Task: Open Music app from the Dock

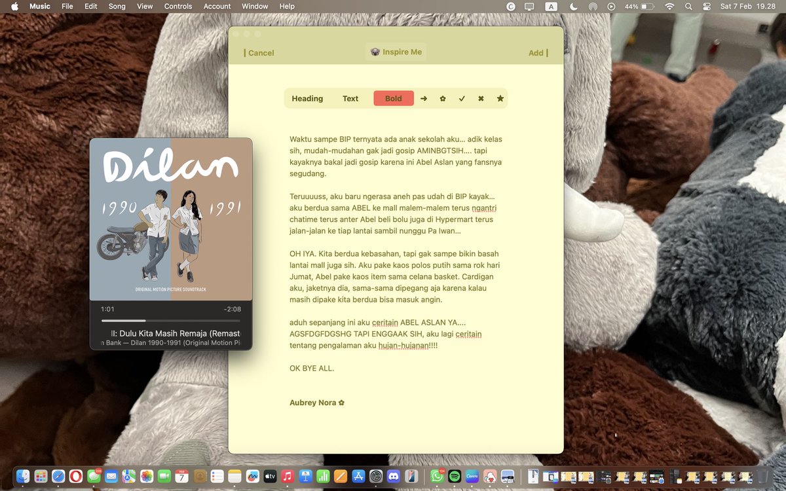Action: pos(288,477)
